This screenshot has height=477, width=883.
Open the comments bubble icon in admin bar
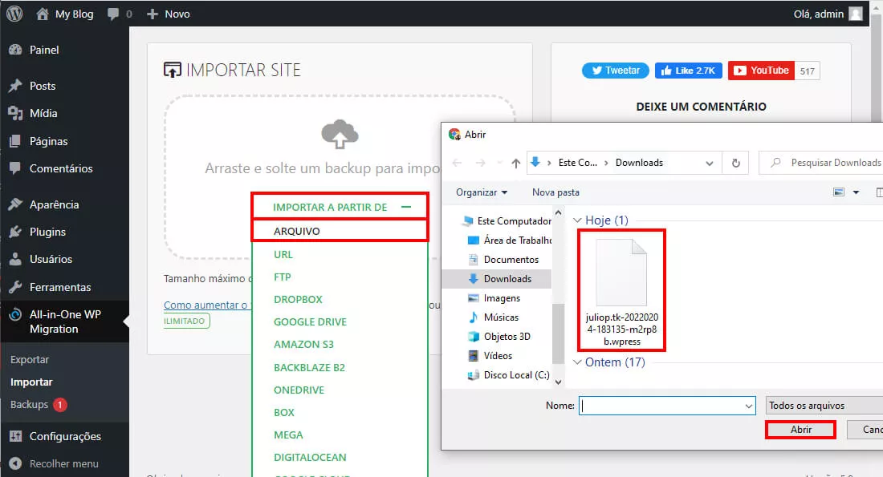(113, 14)
